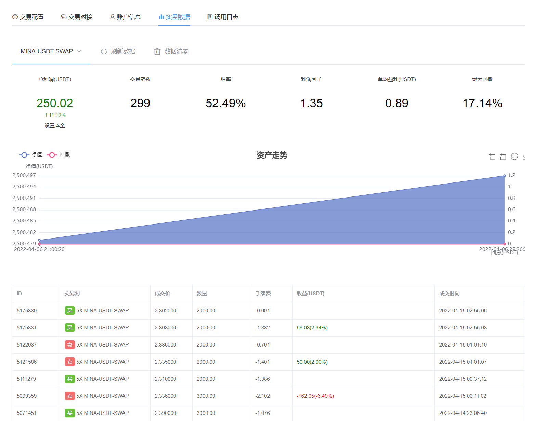Expand the MINA-USDT-SWAP dropdown arrow

pos(79,51)
